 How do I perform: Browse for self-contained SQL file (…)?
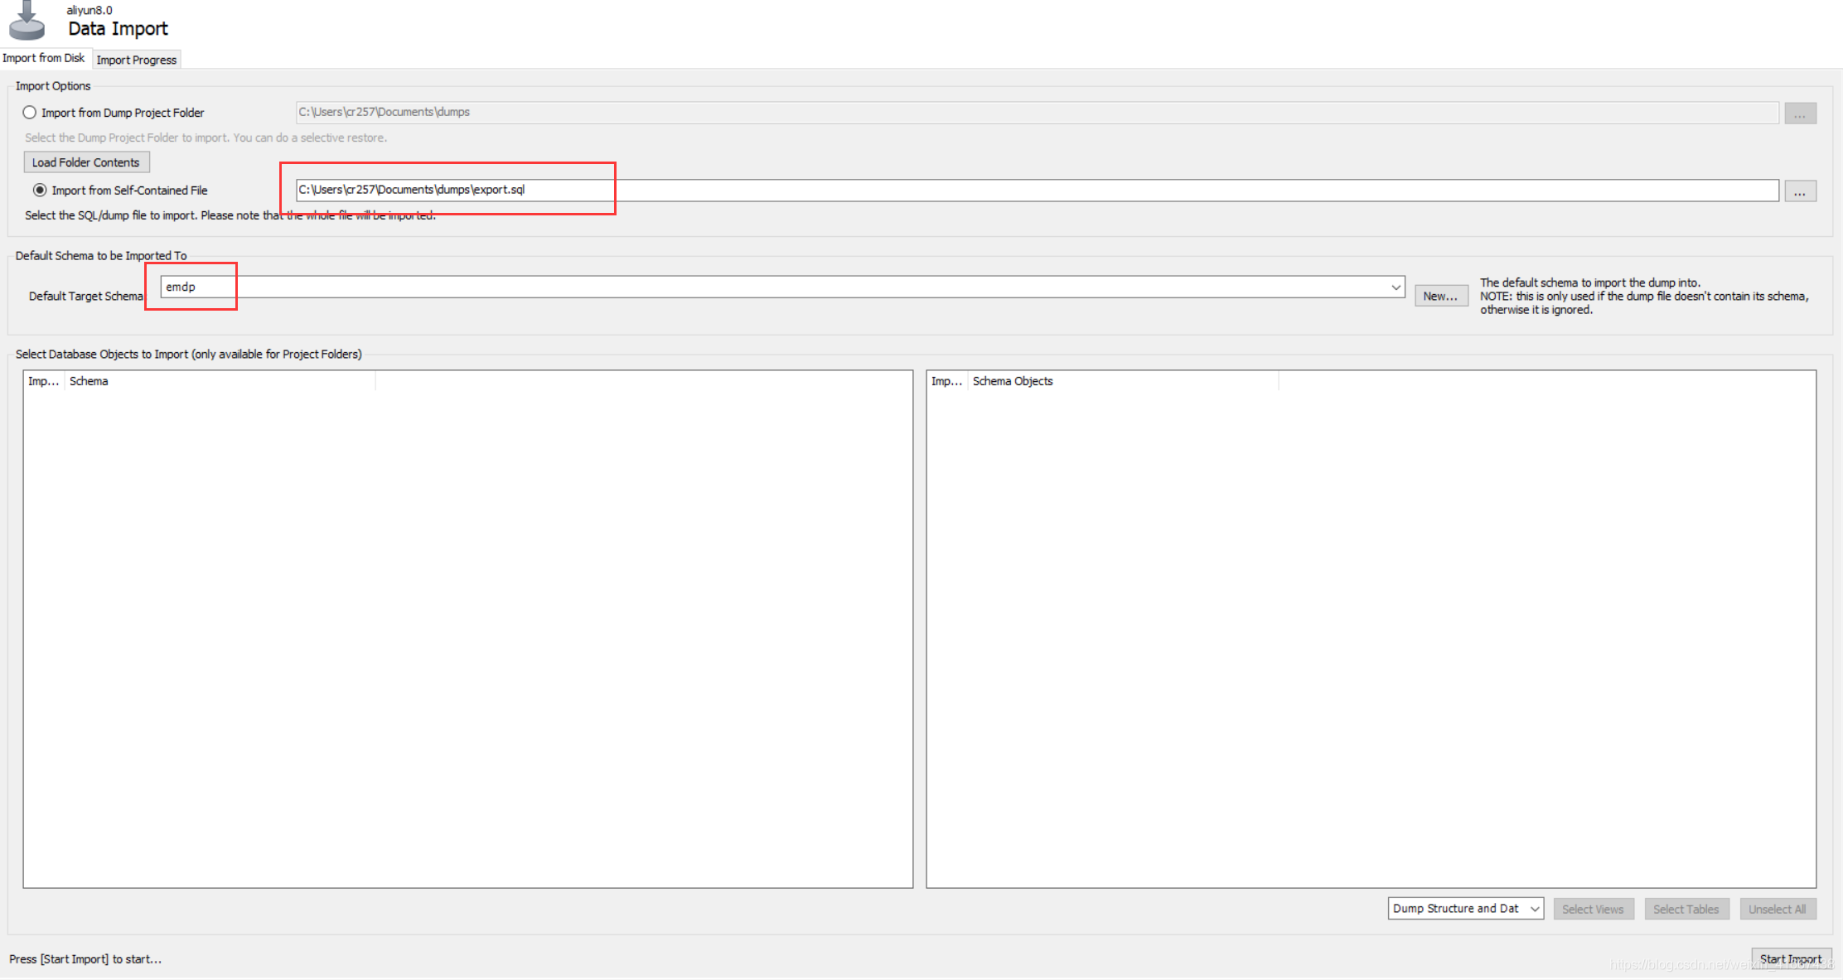(x=1799, y=191)
